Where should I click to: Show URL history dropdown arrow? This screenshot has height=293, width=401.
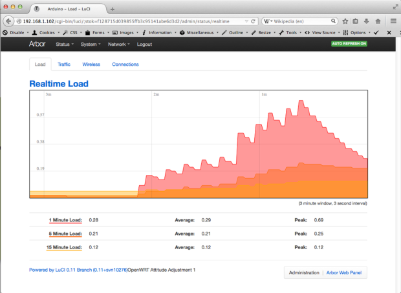tap(246, 21)
